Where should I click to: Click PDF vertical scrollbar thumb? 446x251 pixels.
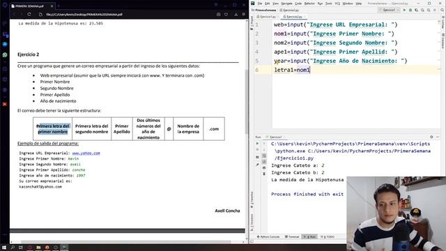[246, 102]
